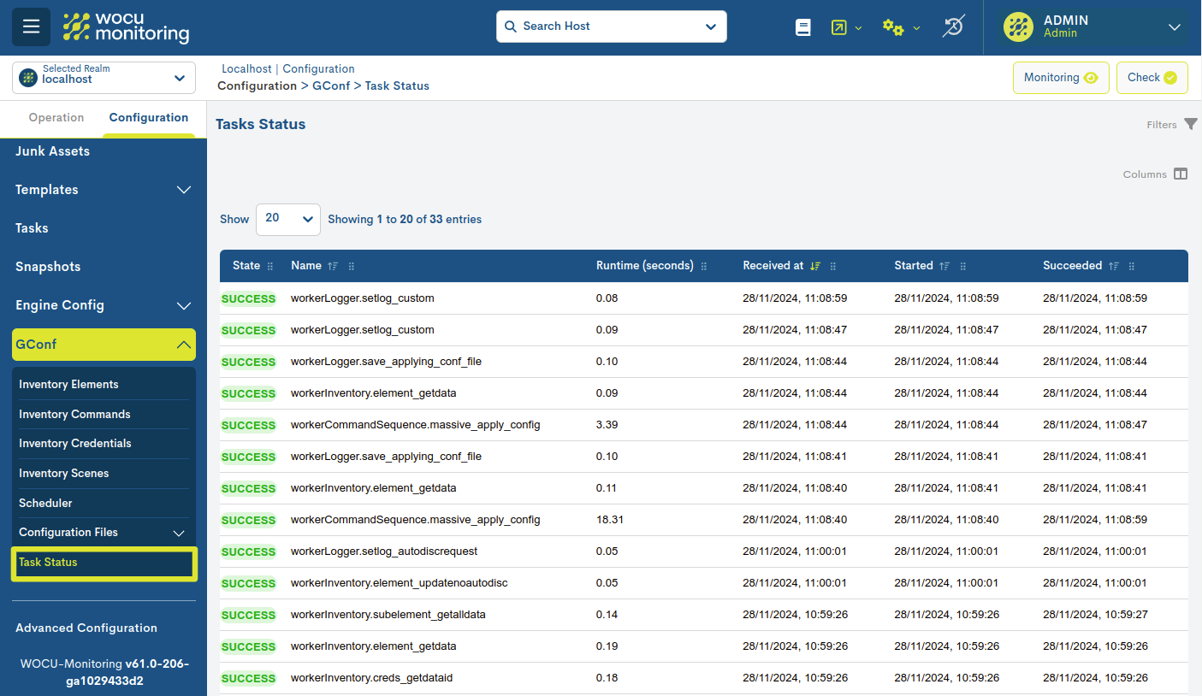Open the hamburger main menu
Viewport: 1202px width, 696px height.
[x=31, y=27]
